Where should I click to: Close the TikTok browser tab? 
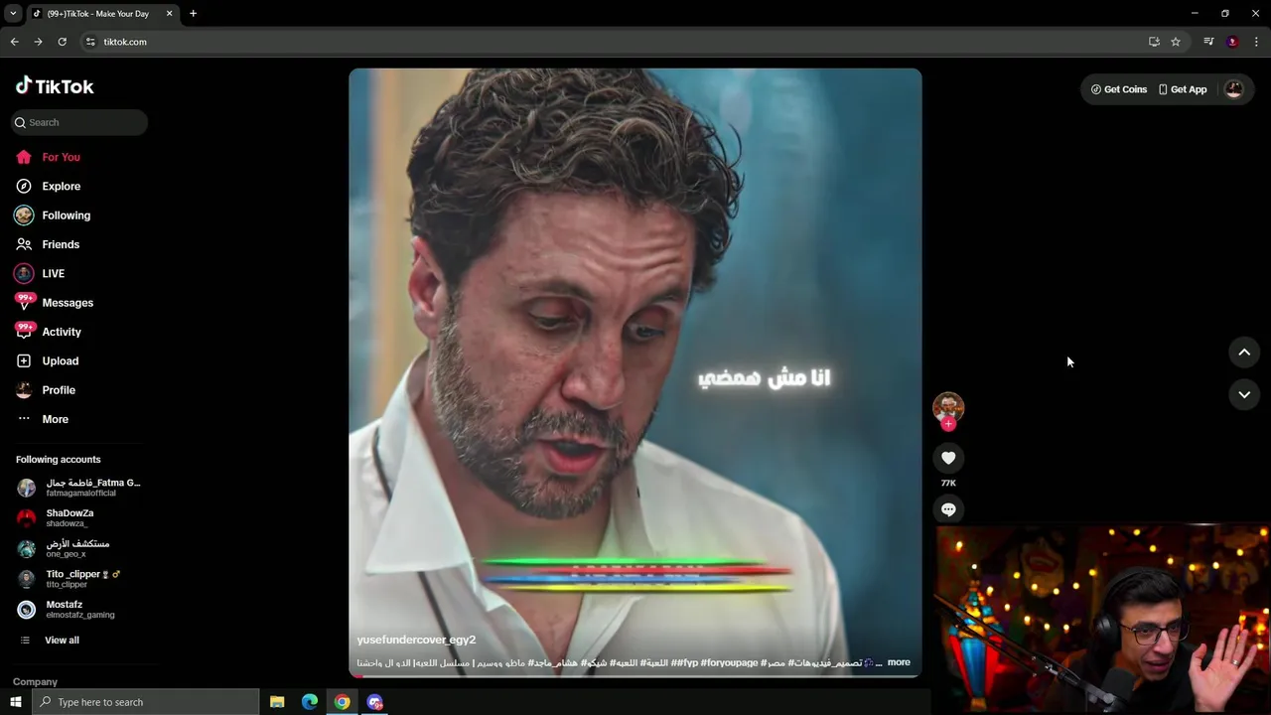click(x=169, y=14)
